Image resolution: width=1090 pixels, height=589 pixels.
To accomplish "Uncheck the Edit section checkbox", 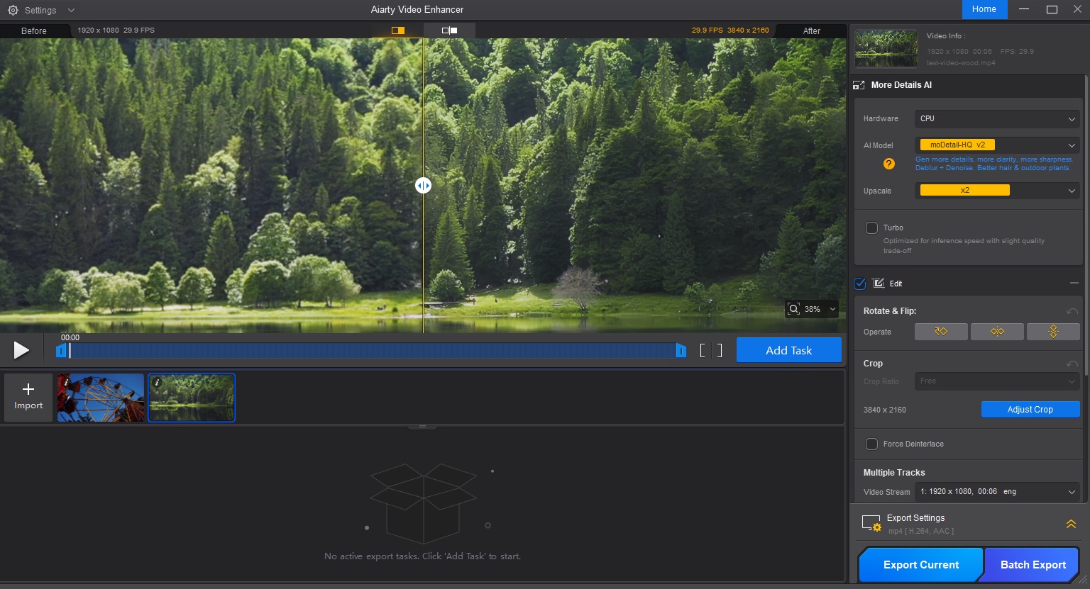I will click(x=859, y=284).
